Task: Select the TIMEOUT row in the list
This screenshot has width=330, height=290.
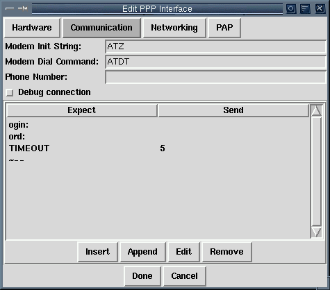Action: click(x=158, y=148)
